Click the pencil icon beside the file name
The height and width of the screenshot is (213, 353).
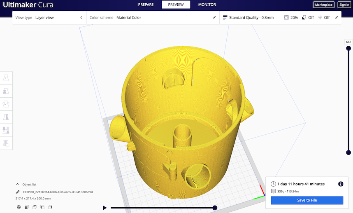(x=18, y=192)
